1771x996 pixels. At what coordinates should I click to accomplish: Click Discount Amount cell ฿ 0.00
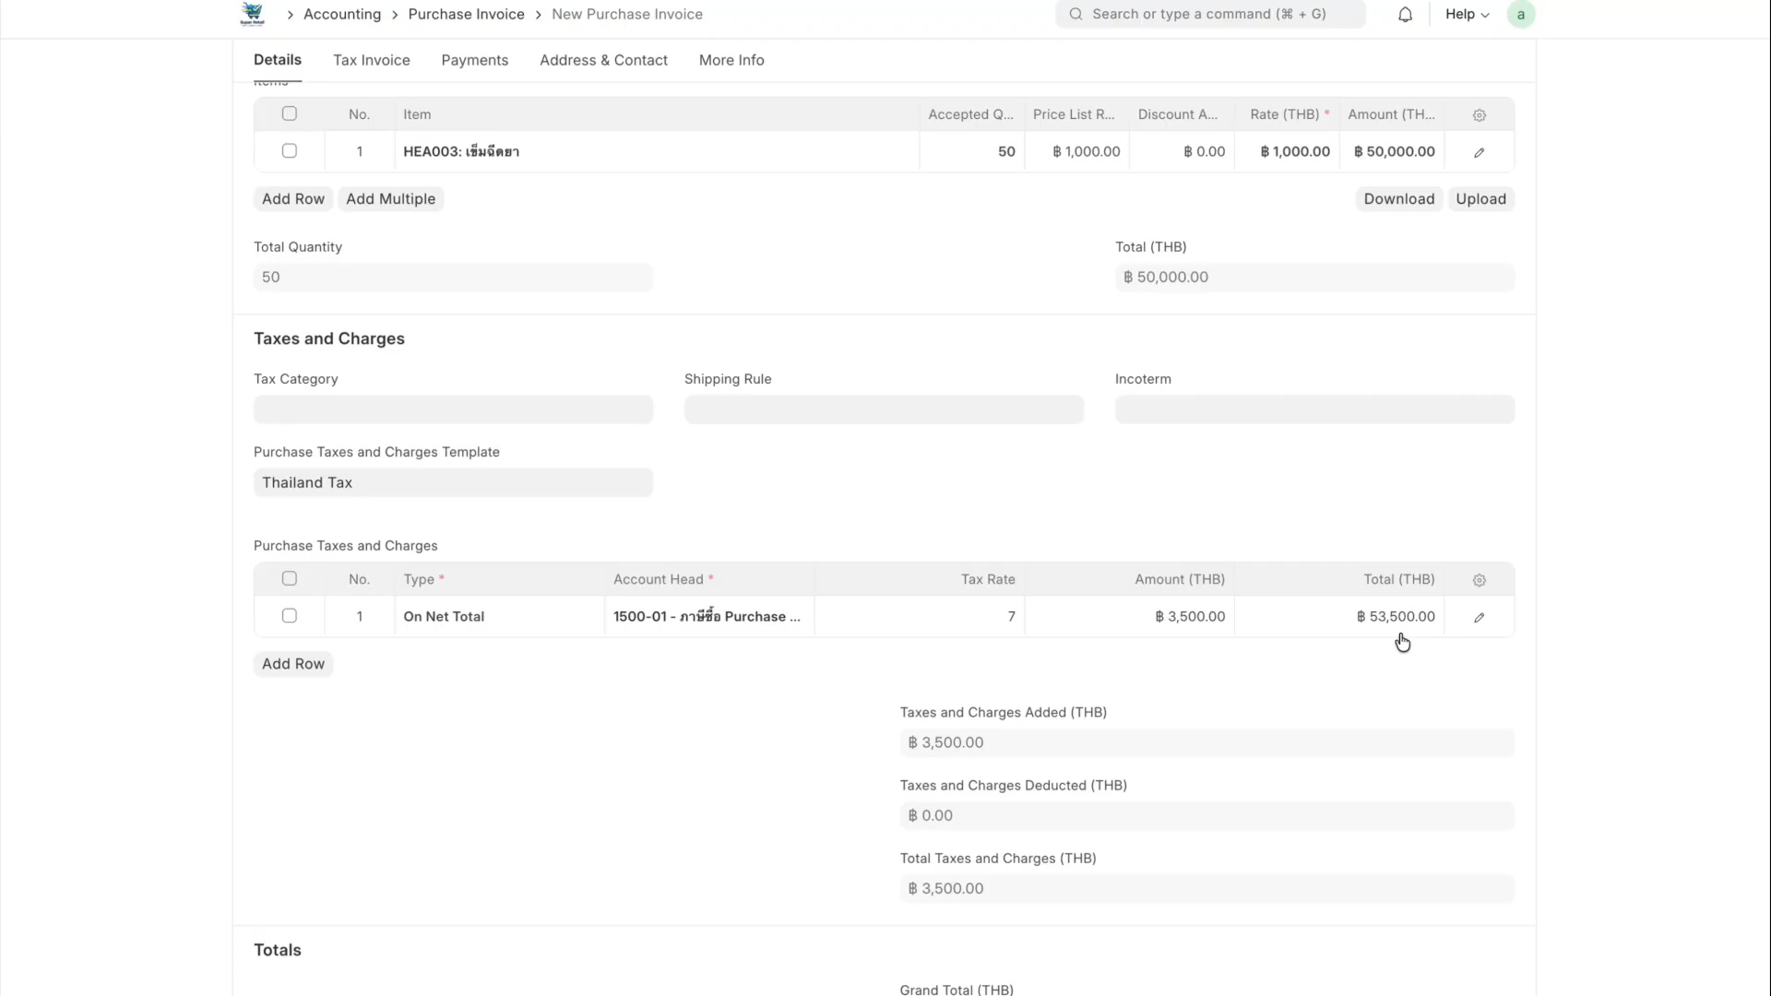(1182, 151)
